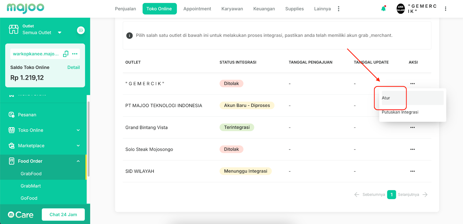This screenshot has width=463, height=224.
Task: Collapse the Food Order sidebar chevron
Action: [78, 161]
